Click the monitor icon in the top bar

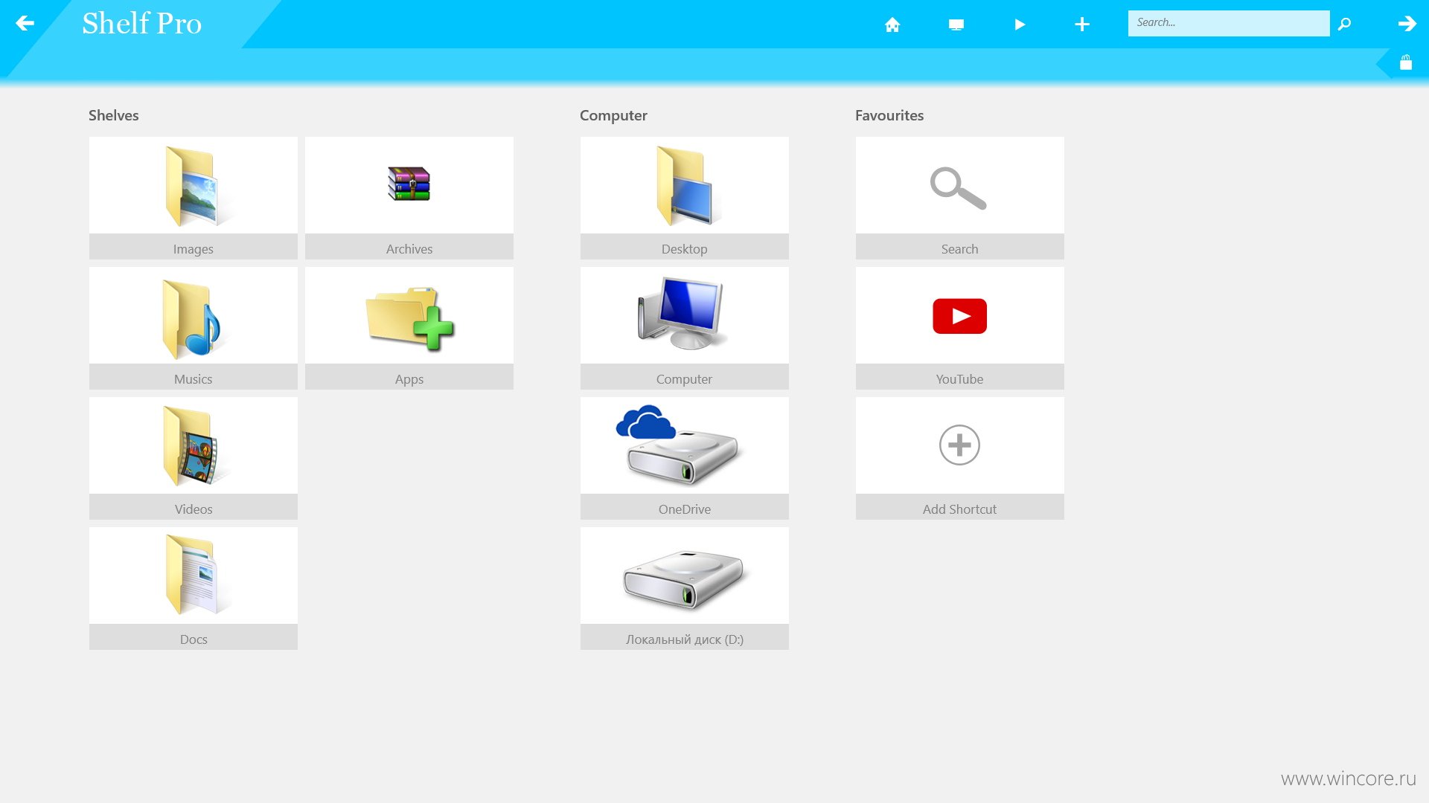(956, 25)
